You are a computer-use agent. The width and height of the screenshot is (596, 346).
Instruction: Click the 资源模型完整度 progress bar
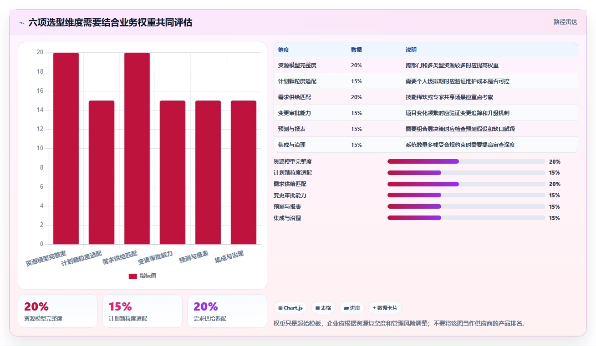tap(466, 161)
